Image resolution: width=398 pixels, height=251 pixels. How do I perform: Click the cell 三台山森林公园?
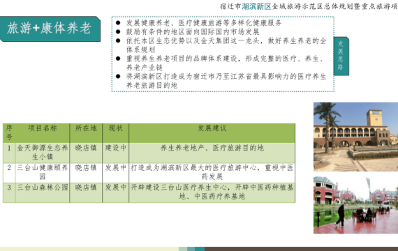pos(43,192)
